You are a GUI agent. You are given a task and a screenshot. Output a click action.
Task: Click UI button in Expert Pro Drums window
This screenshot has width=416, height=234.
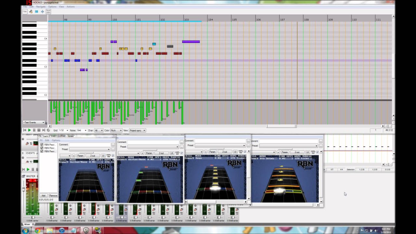pyautogui.click(x=307, y=152)
